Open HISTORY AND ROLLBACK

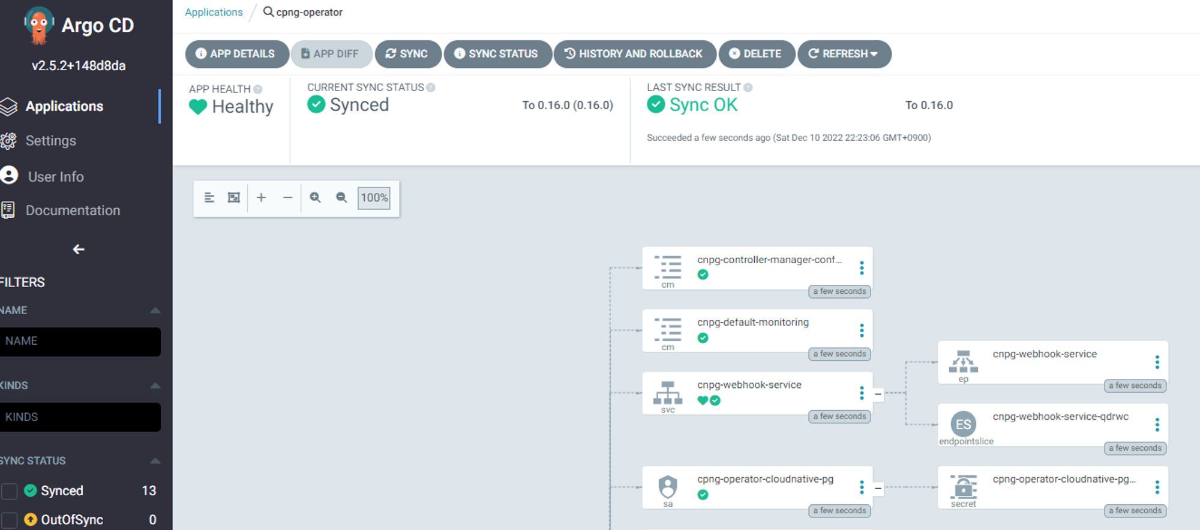(634, 54)
